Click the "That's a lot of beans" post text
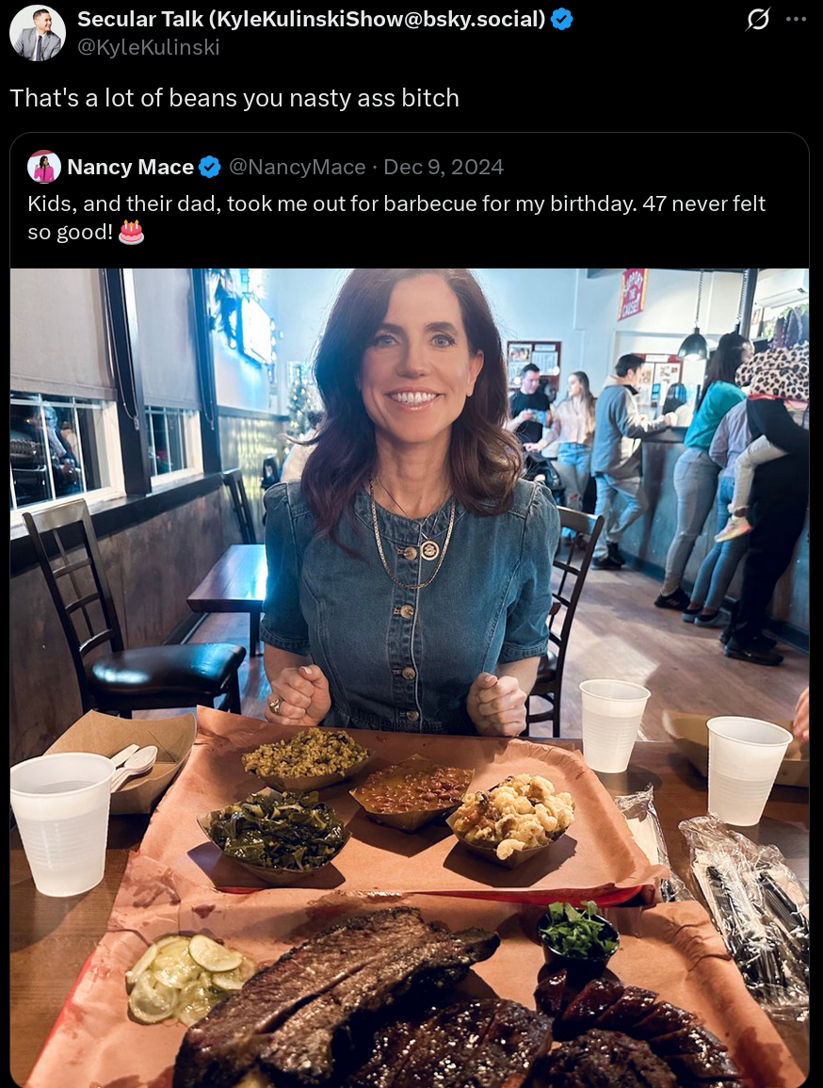 [234, 98]
